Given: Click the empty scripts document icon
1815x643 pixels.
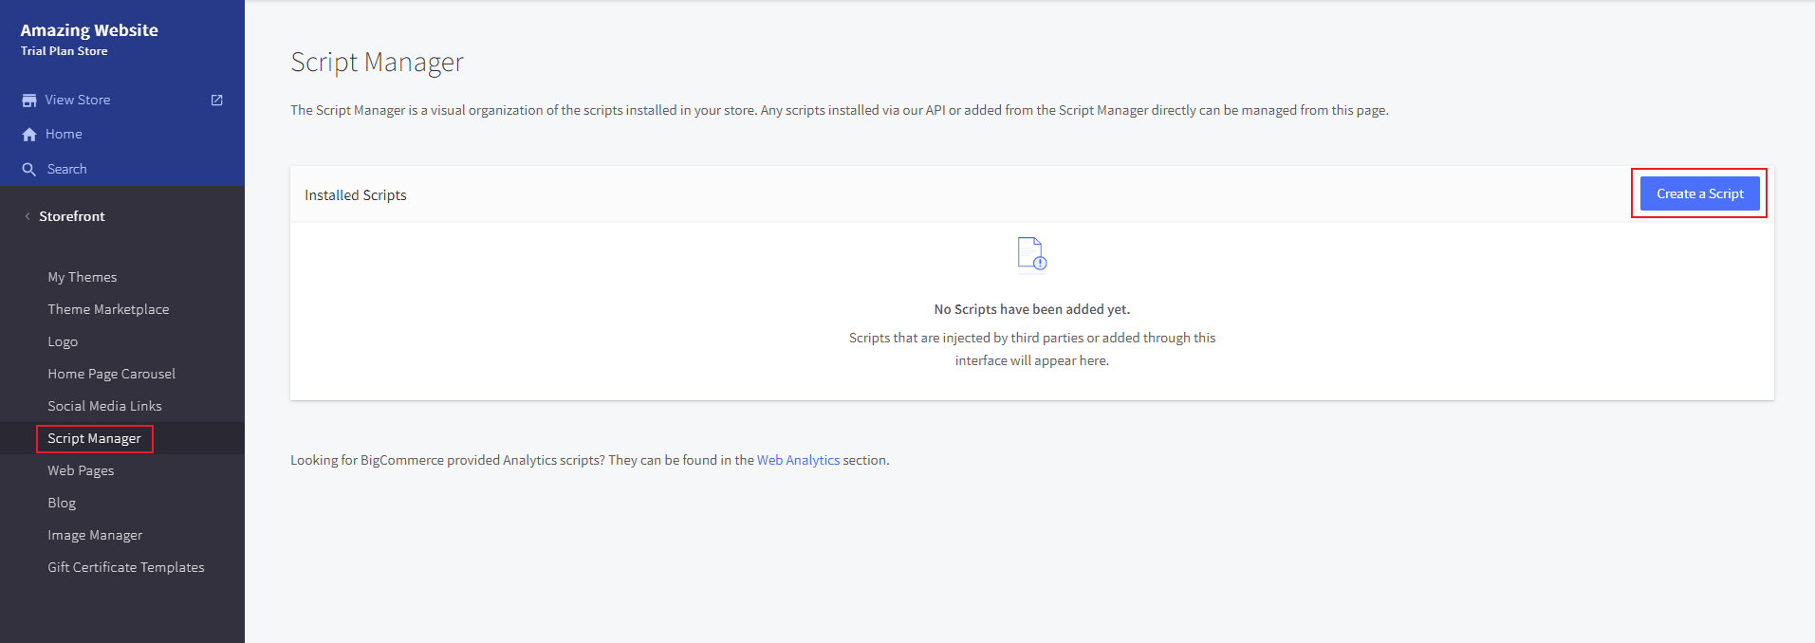Looking at the screenshot, I should pyautogui.click(x=1031, y=254).
